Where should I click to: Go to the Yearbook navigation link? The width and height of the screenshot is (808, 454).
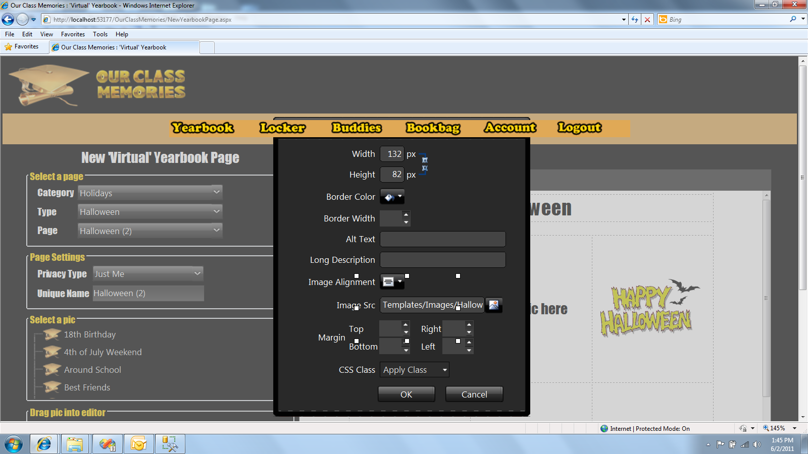click(203, 128)
